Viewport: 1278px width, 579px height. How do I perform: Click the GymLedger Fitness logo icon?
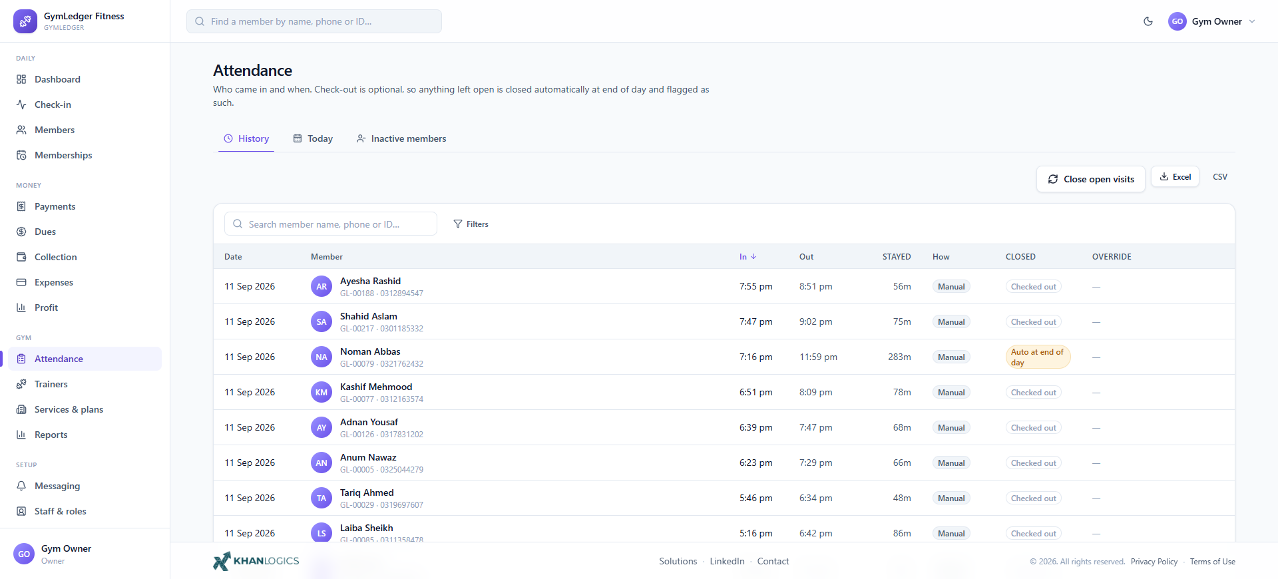[25, 21]
